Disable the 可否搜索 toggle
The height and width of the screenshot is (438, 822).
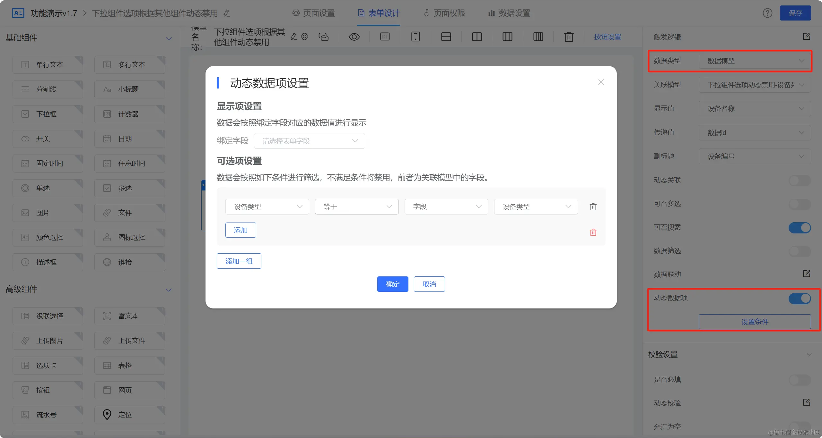pos(800,228)
